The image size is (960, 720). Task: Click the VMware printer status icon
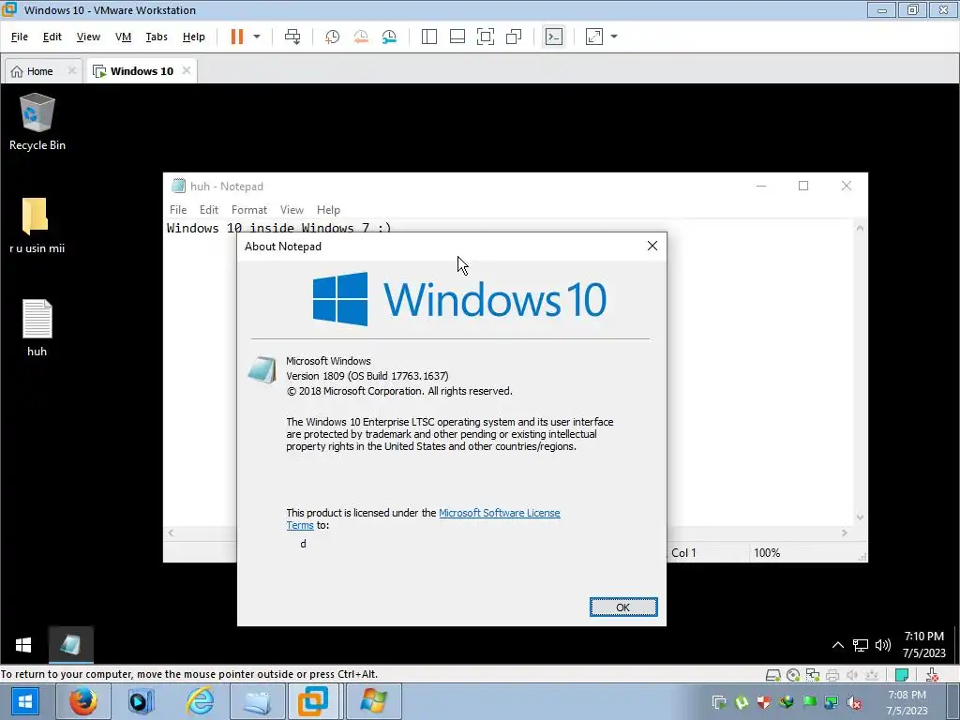point(832,675)
